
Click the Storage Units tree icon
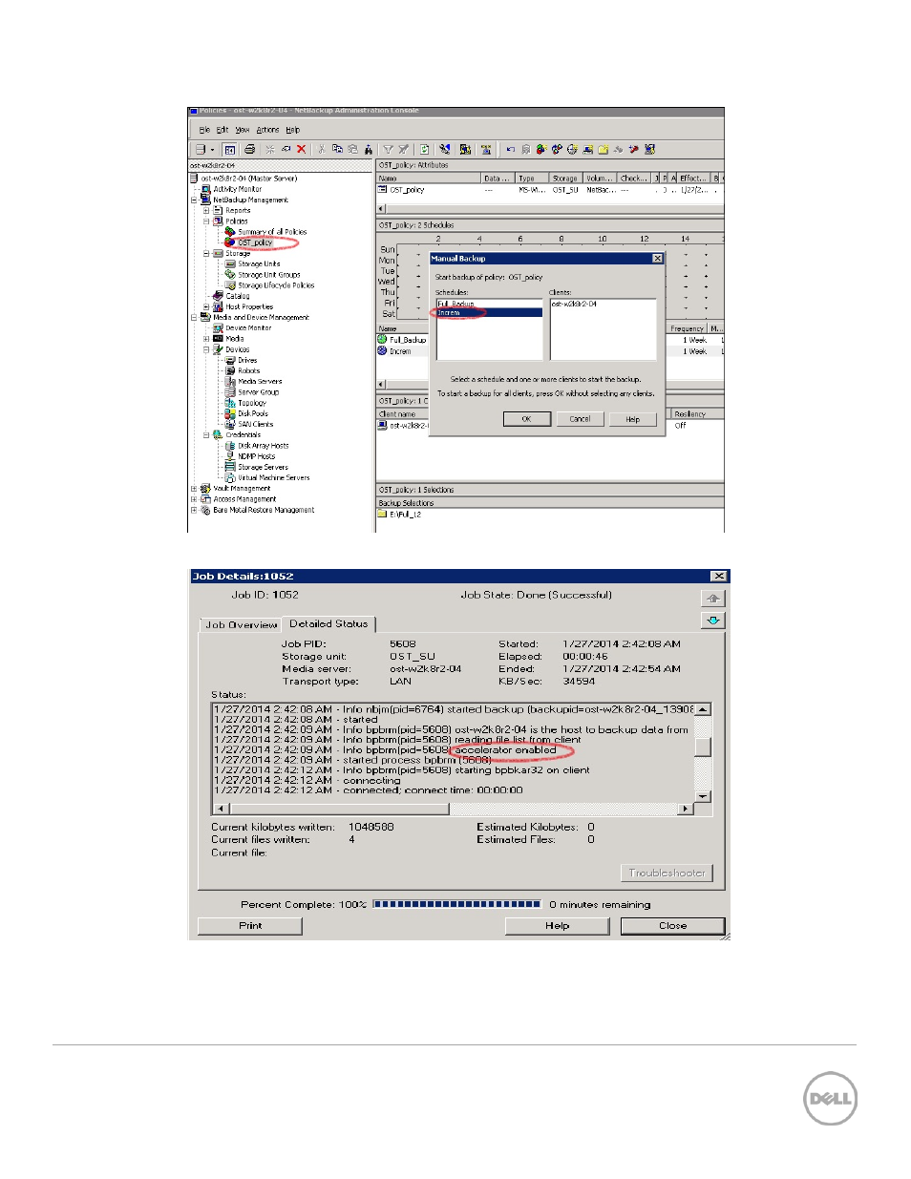[x=230, y=263]
